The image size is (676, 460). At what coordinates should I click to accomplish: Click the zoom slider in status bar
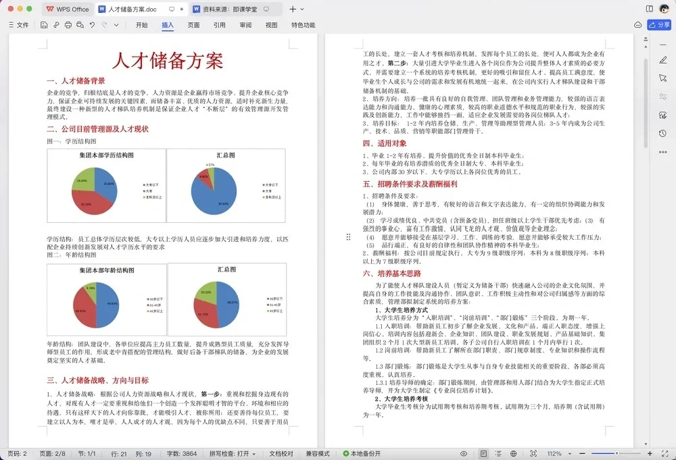pyautogui.click(x=616, y=453)
